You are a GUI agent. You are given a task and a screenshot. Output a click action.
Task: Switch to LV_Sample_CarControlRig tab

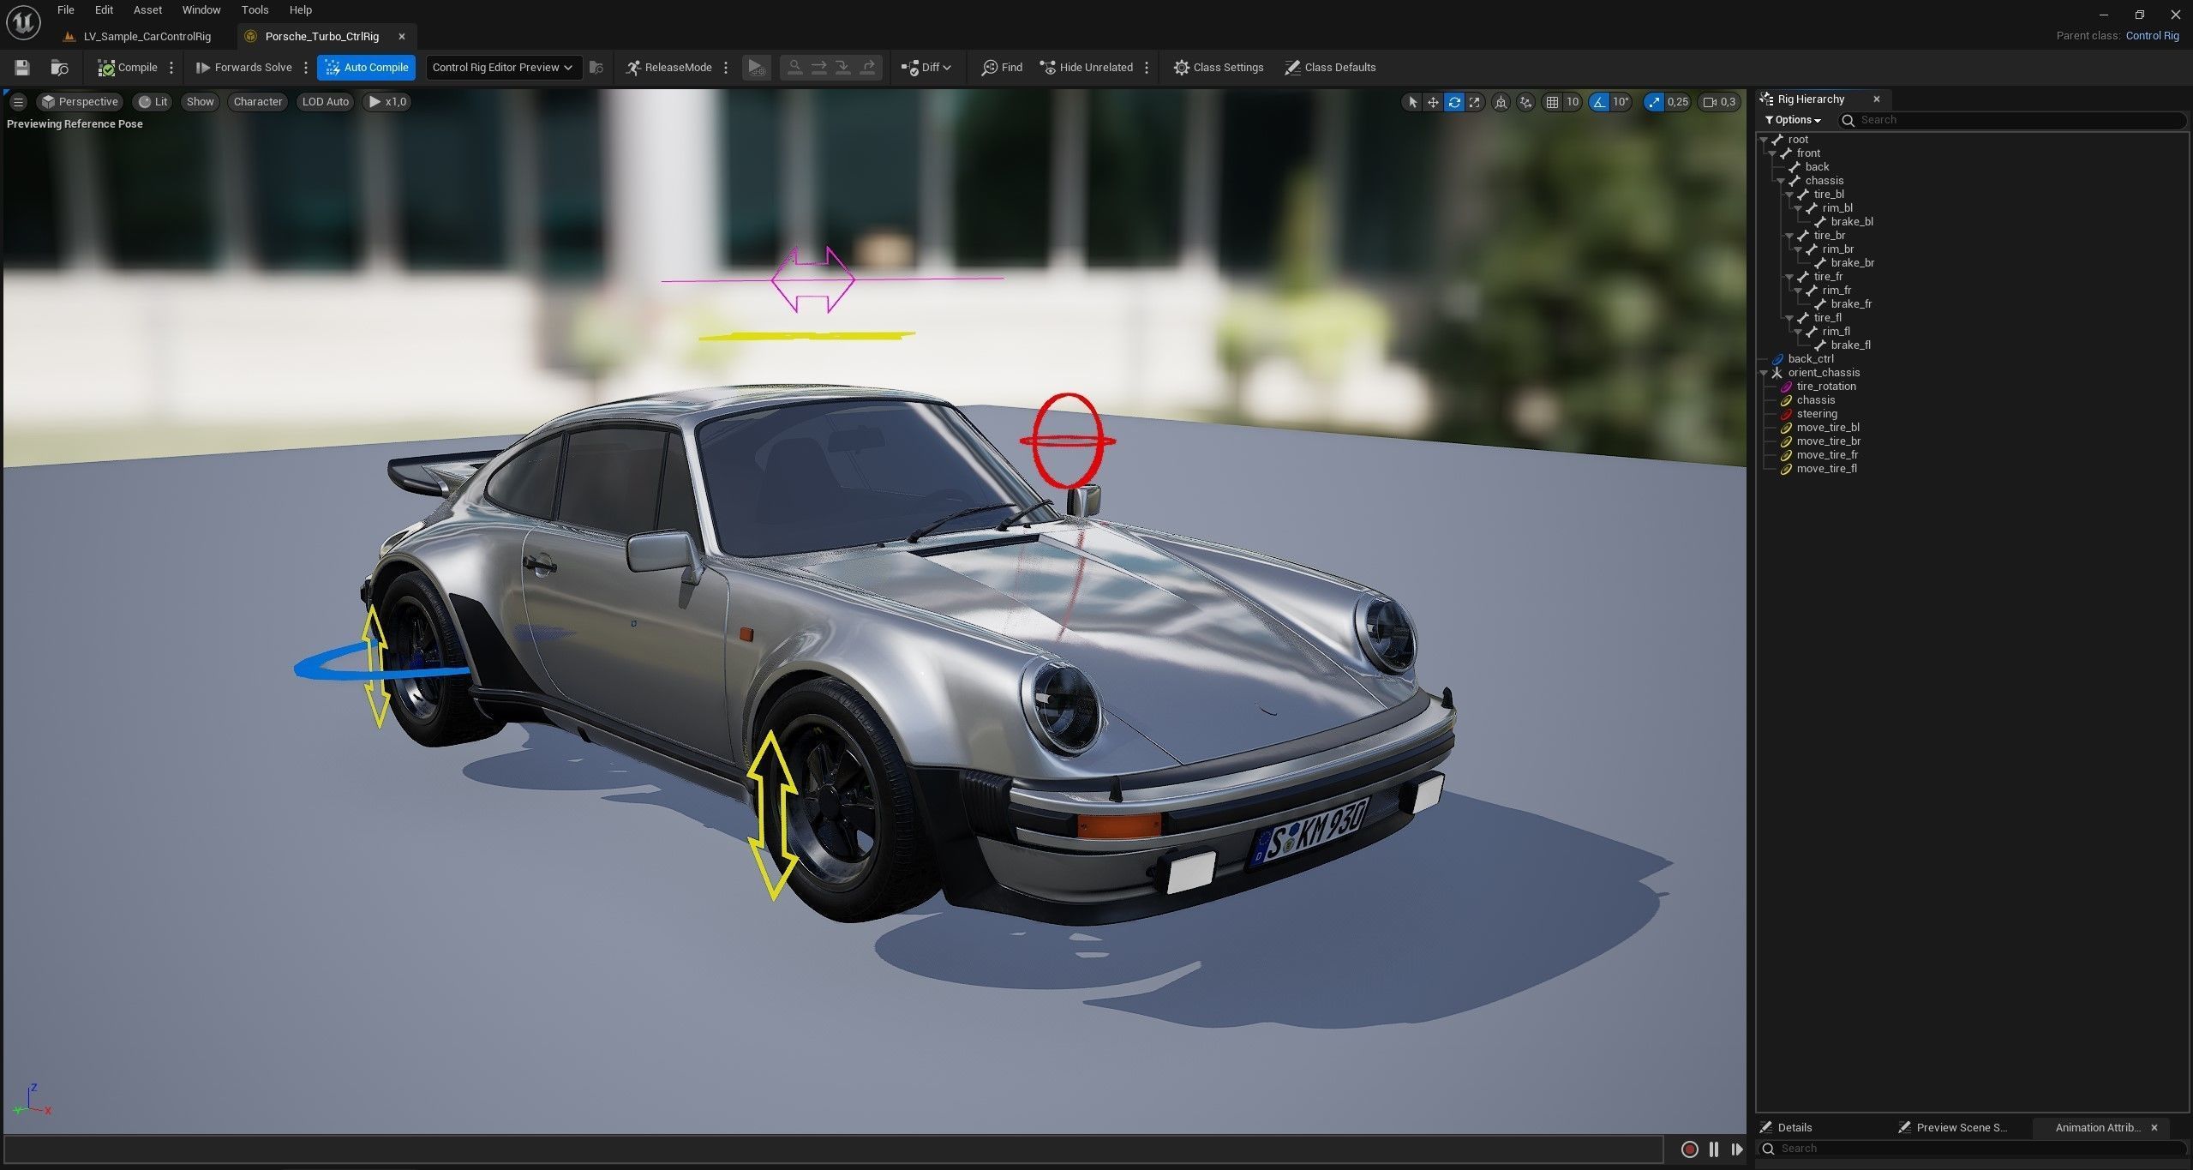[138, 37]
